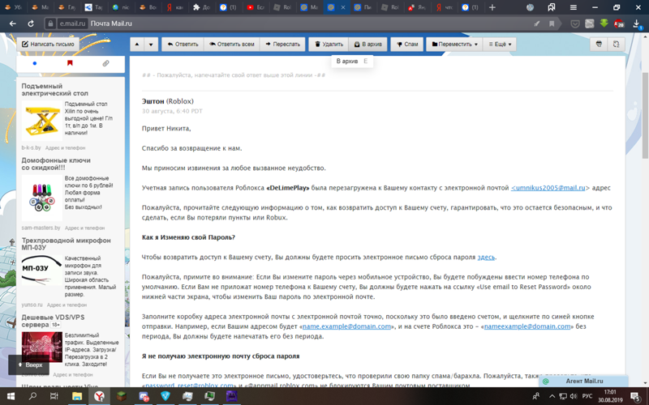This screenshot has width=649, height=405.
Task: Open the Переместить dropdown
Action: tap(454, 45)
